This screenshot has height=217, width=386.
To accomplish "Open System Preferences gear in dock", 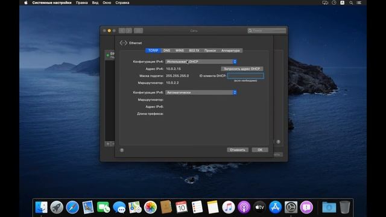I will [291, 207].
